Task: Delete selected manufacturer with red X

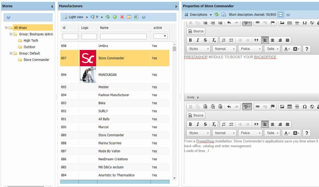Action: pyautogui.click(x=122, y=17)
